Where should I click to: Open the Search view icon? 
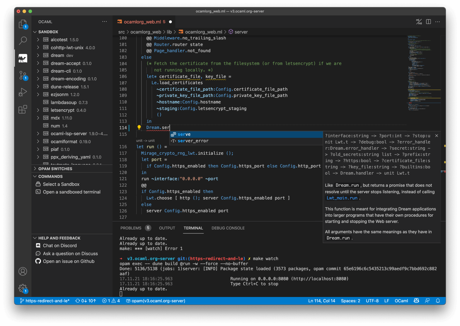click(23, 41)
